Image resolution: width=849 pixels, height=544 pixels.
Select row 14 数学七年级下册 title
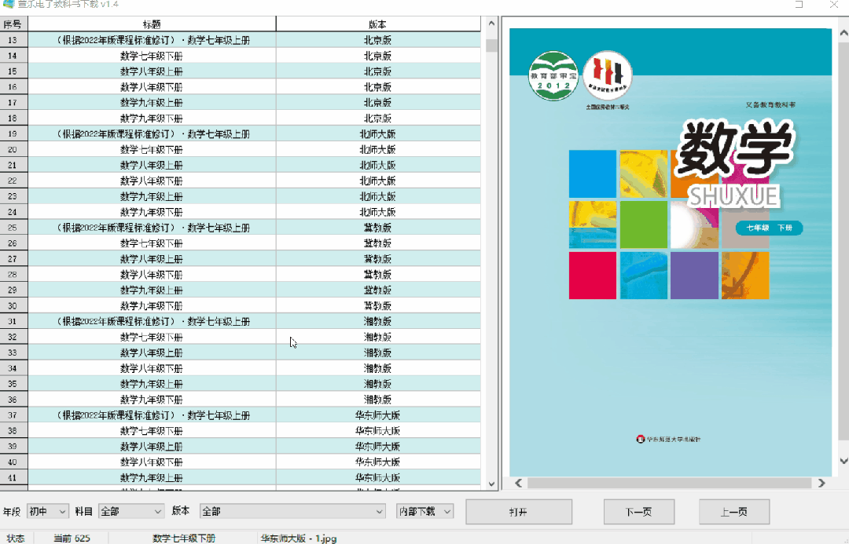tap(152, 56)
